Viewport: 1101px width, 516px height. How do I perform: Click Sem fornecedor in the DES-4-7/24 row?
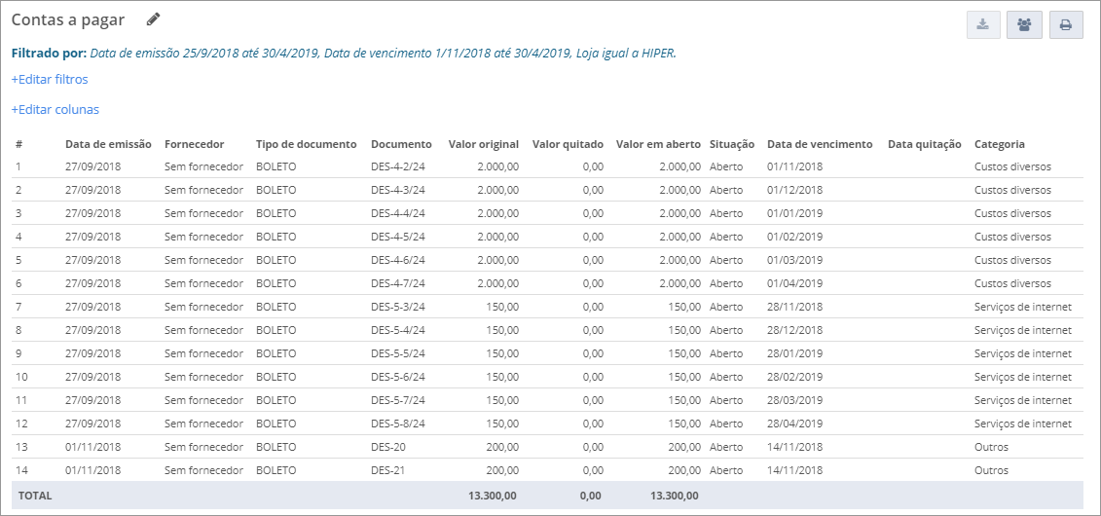203,283
